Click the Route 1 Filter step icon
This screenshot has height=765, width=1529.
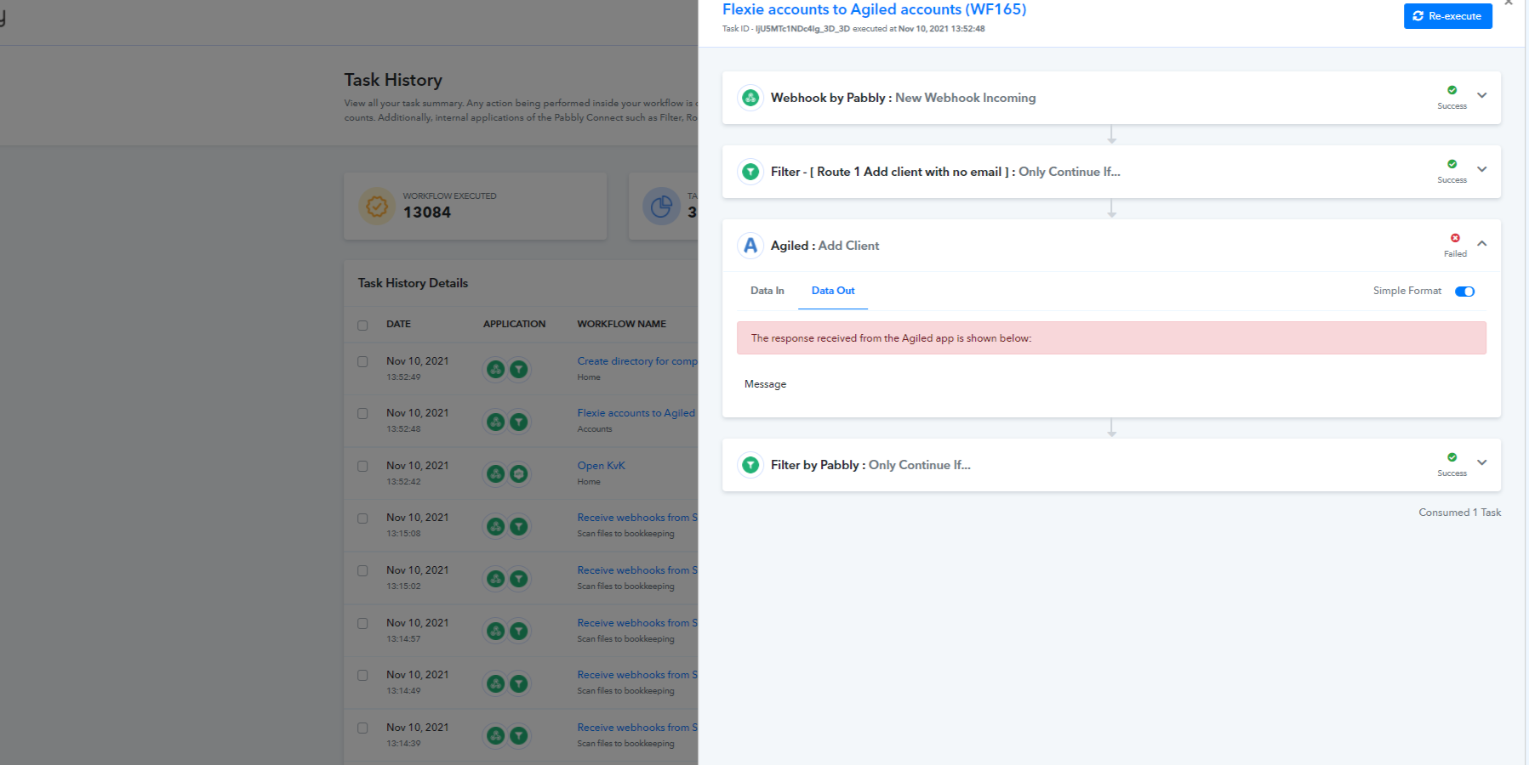click(x=750, y=172)
